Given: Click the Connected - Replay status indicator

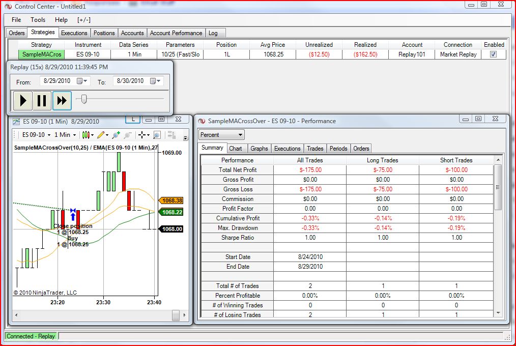Looking at the screenshot, I should click(x=31, y=336).
